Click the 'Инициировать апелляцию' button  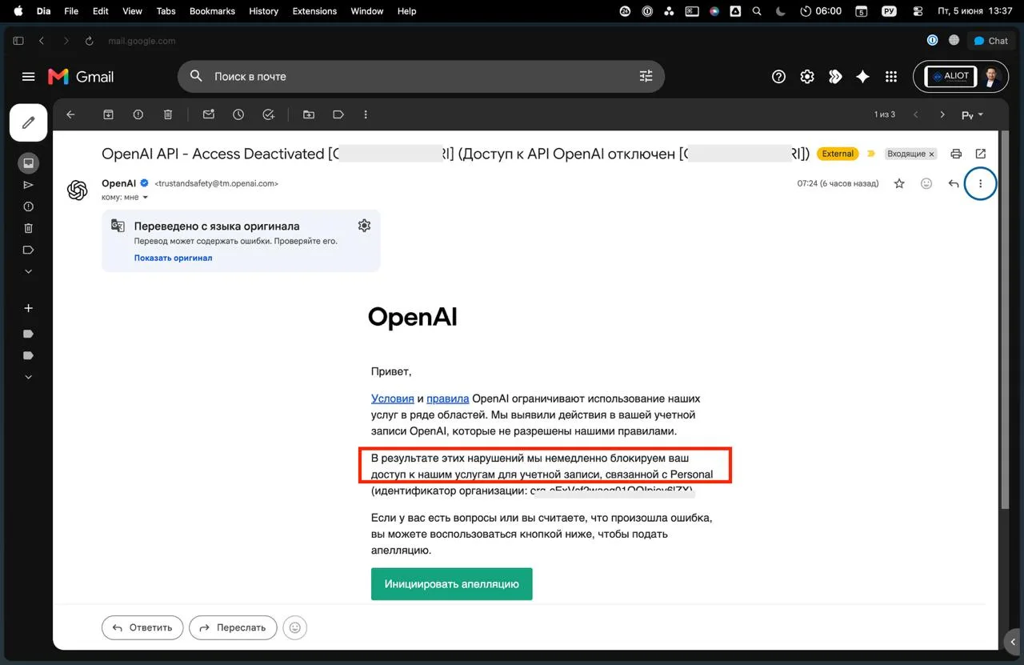pos(452,584)
